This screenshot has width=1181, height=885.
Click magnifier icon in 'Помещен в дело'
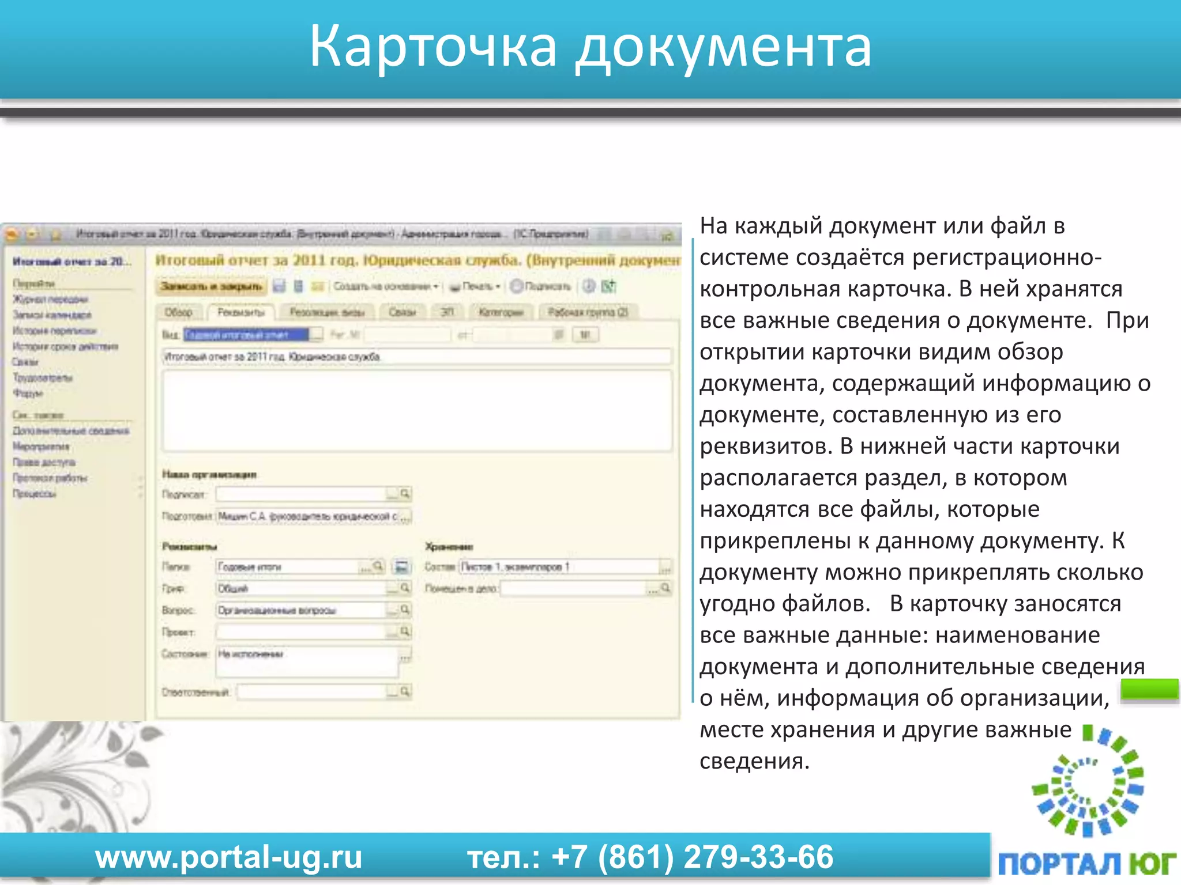point(665,588)
